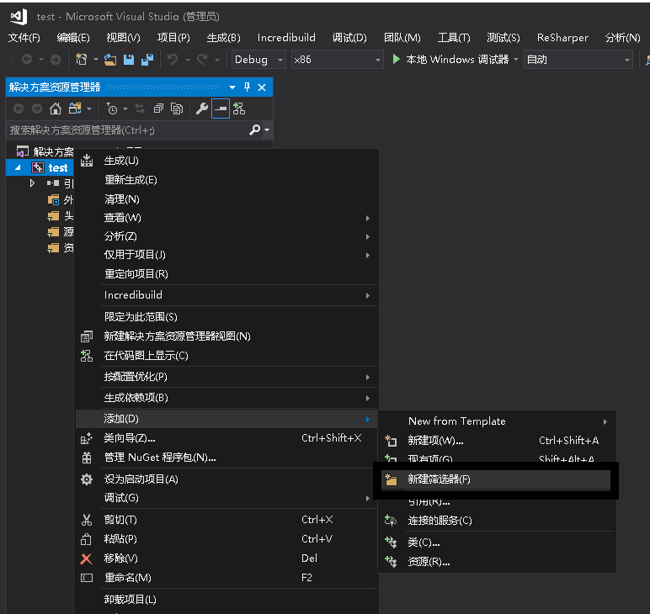Click the save file toolbar icon
The width and height of the screenshot is (650, 614).
point(129,60)
